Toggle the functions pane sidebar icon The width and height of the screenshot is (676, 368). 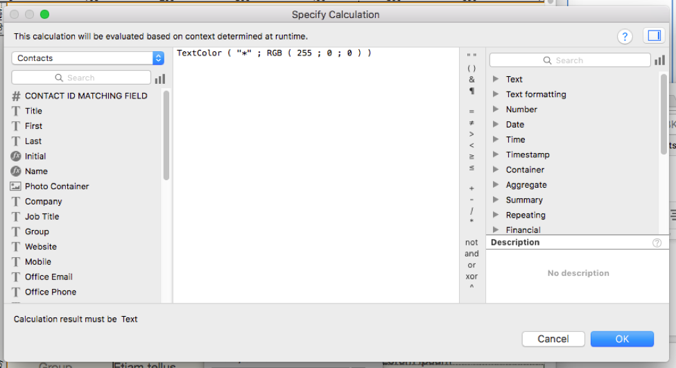(x=654, y=36)
